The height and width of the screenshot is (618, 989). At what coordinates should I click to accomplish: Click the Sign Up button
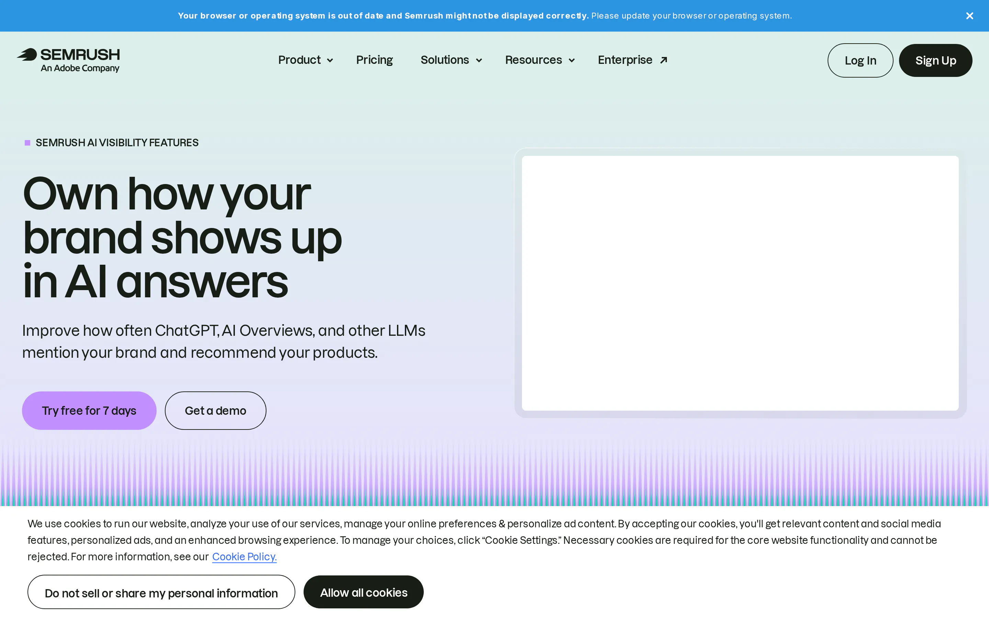coord(935,60)
